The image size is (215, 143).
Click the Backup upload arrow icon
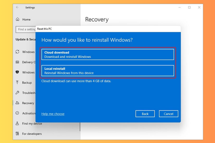[17, 82]
